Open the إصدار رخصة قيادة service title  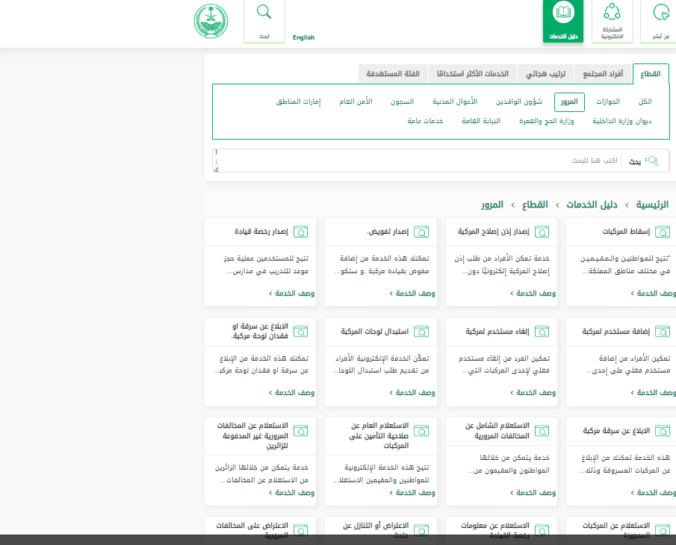(261, 231)
